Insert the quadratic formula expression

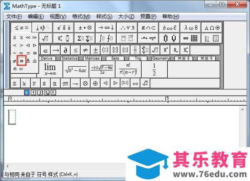tap(102, 69)
